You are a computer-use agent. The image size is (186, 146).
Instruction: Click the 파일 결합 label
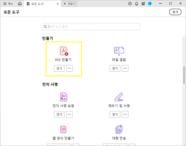coord(119,60)
